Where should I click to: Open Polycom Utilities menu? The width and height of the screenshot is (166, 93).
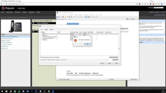pyautogui.click(x=38, y=12)
